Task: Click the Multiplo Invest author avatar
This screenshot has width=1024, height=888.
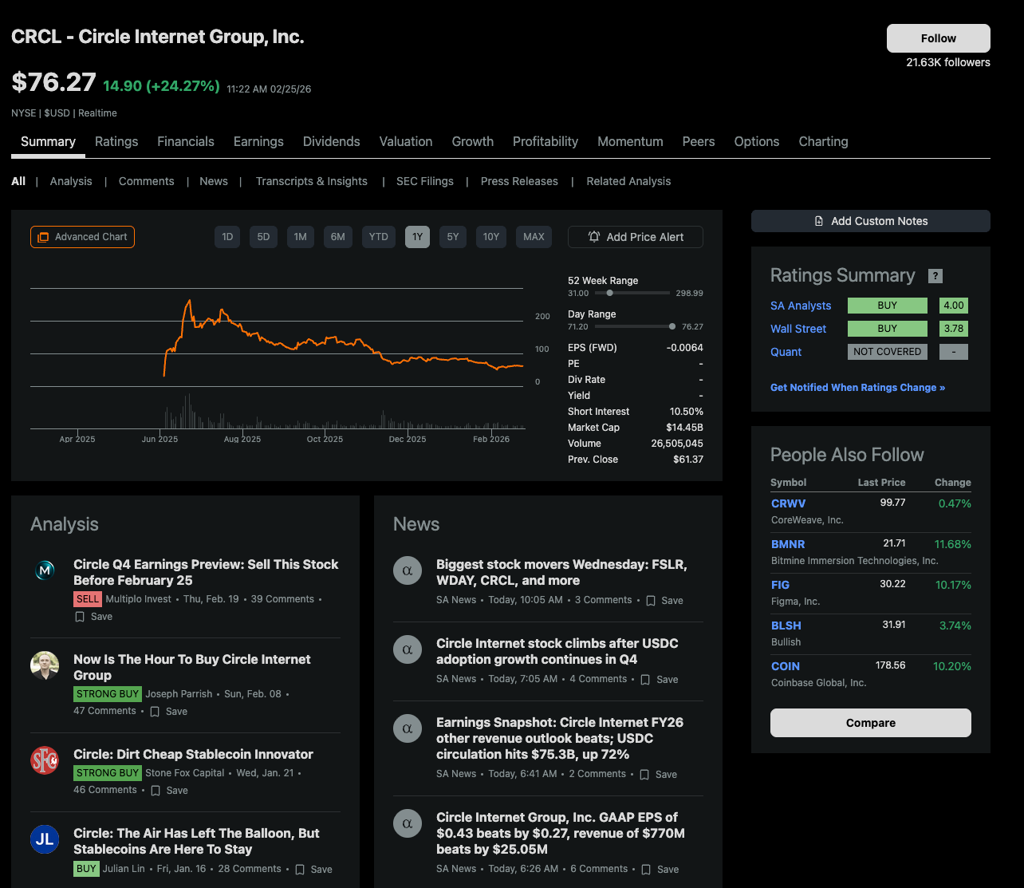Action: pyautogui.click(x=45, y=570)
